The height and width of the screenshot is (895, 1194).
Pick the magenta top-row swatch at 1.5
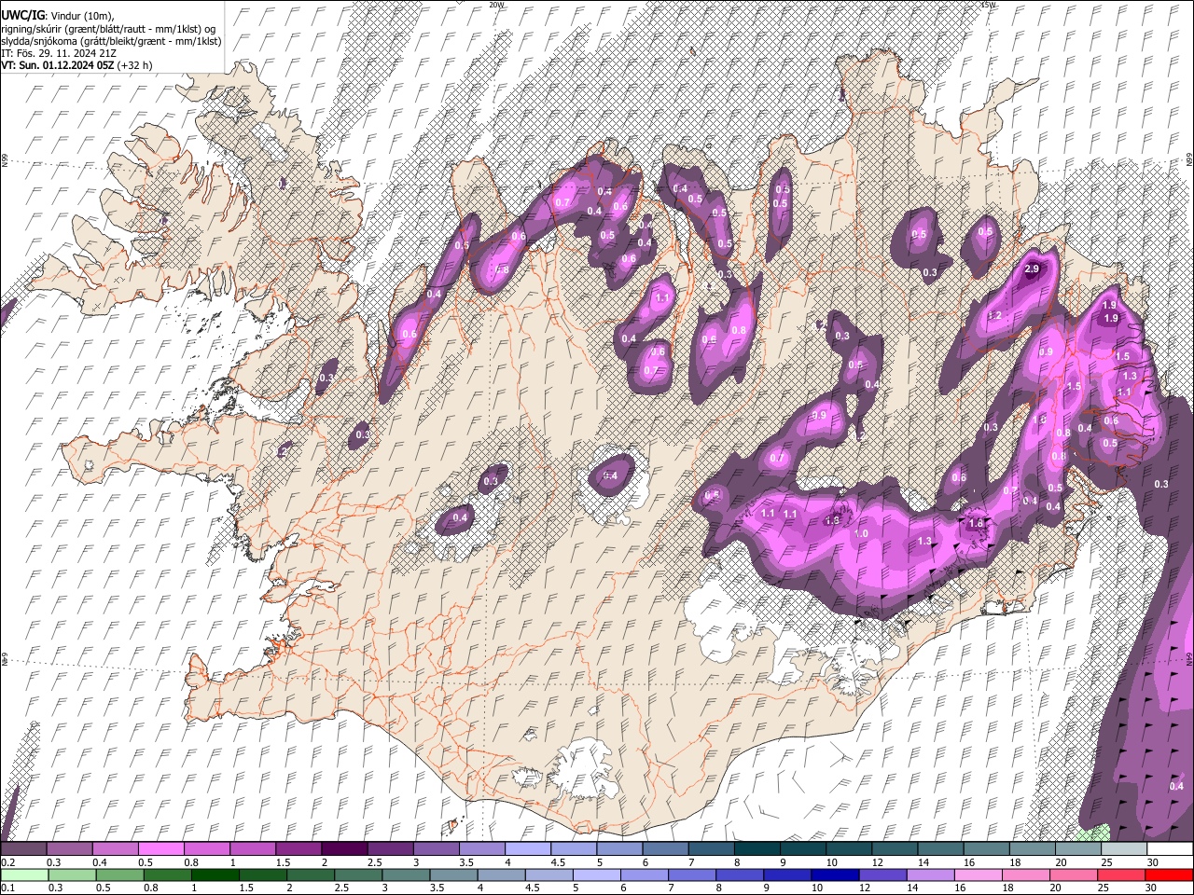(x=298, y=848)
